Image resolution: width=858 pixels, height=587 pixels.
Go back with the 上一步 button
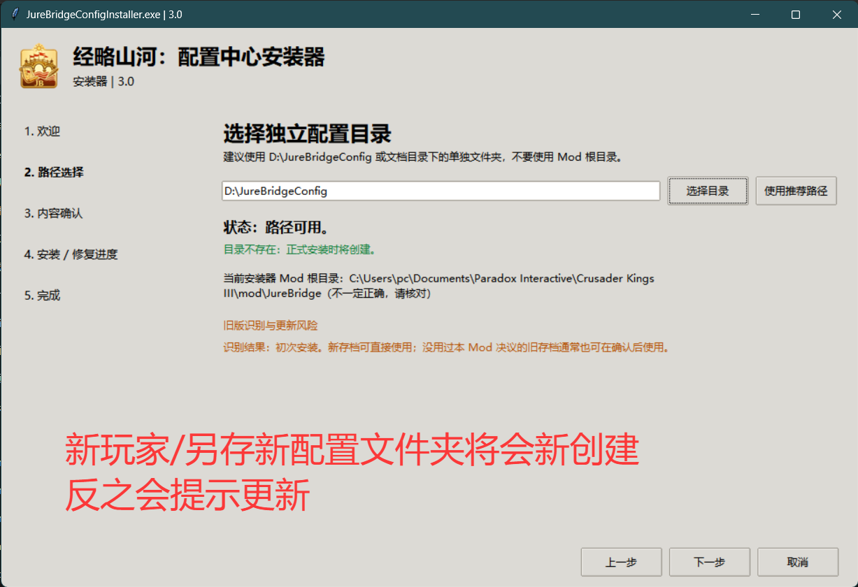[x=621, y=563]
